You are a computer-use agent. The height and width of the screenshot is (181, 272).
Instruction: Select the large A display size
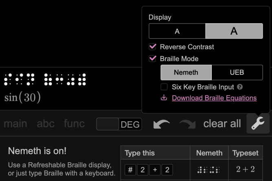coord(234,31)
